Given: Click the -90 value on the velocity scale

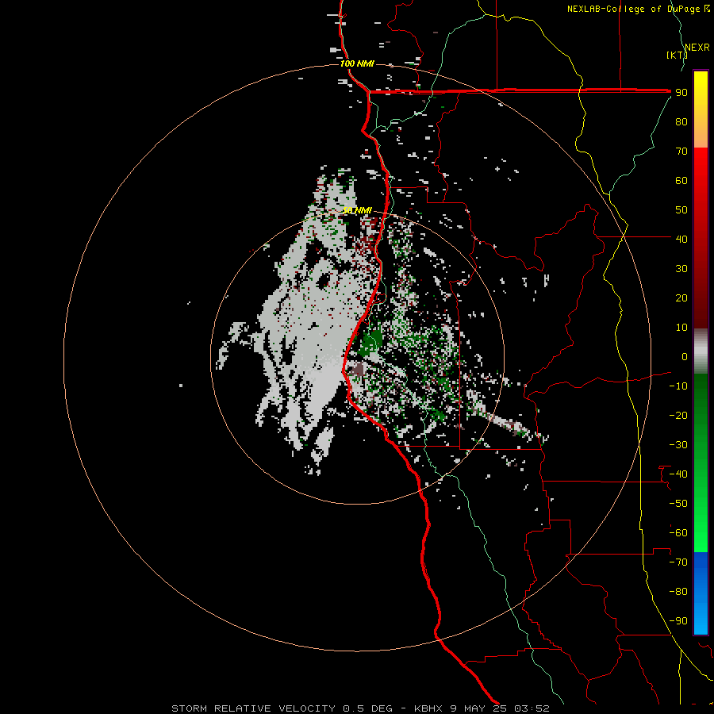Looking at the screenshot, I should (x=678, y=621).
